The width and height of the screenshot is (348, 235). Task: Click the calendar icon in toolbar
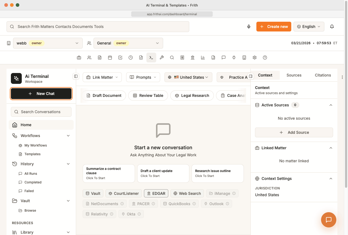110,58
